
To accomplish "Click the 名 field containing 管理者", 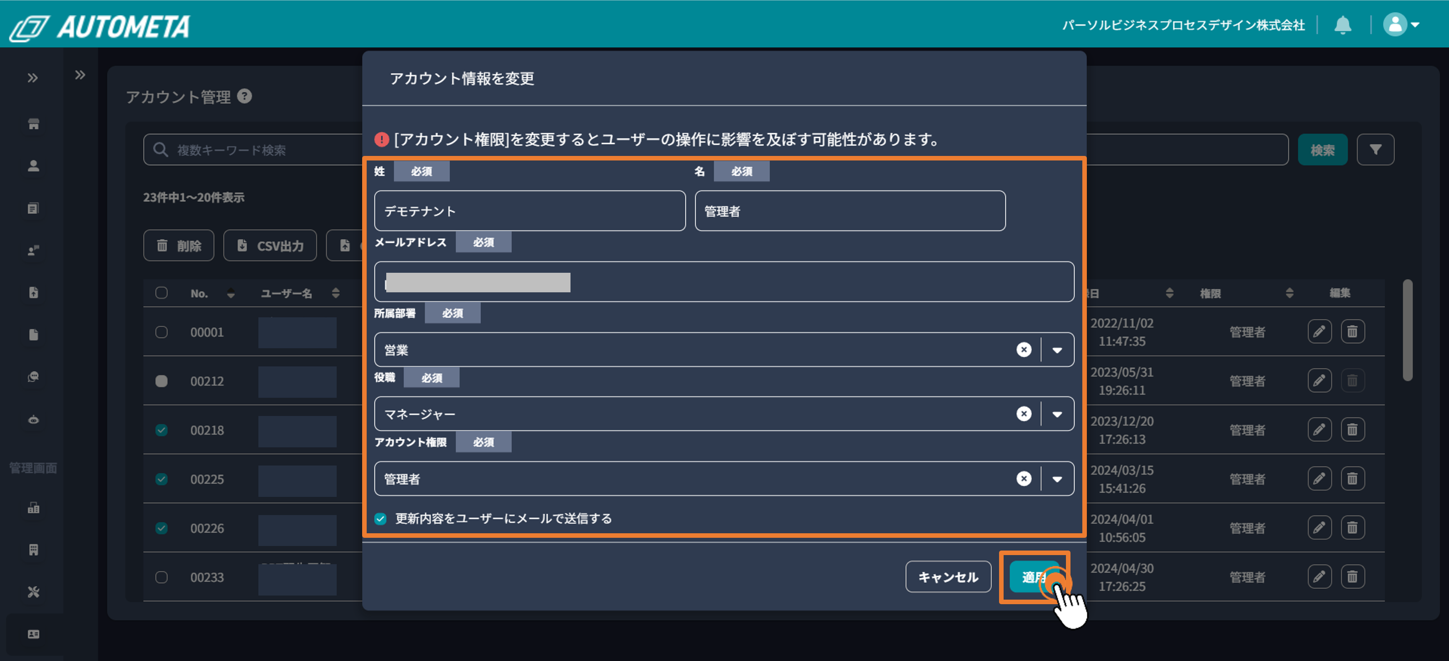I will pyautogui.click(x=850, y=211).
